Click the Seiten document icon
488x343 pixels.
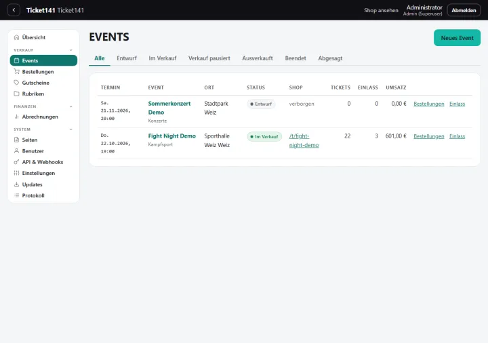click(16, 140)
